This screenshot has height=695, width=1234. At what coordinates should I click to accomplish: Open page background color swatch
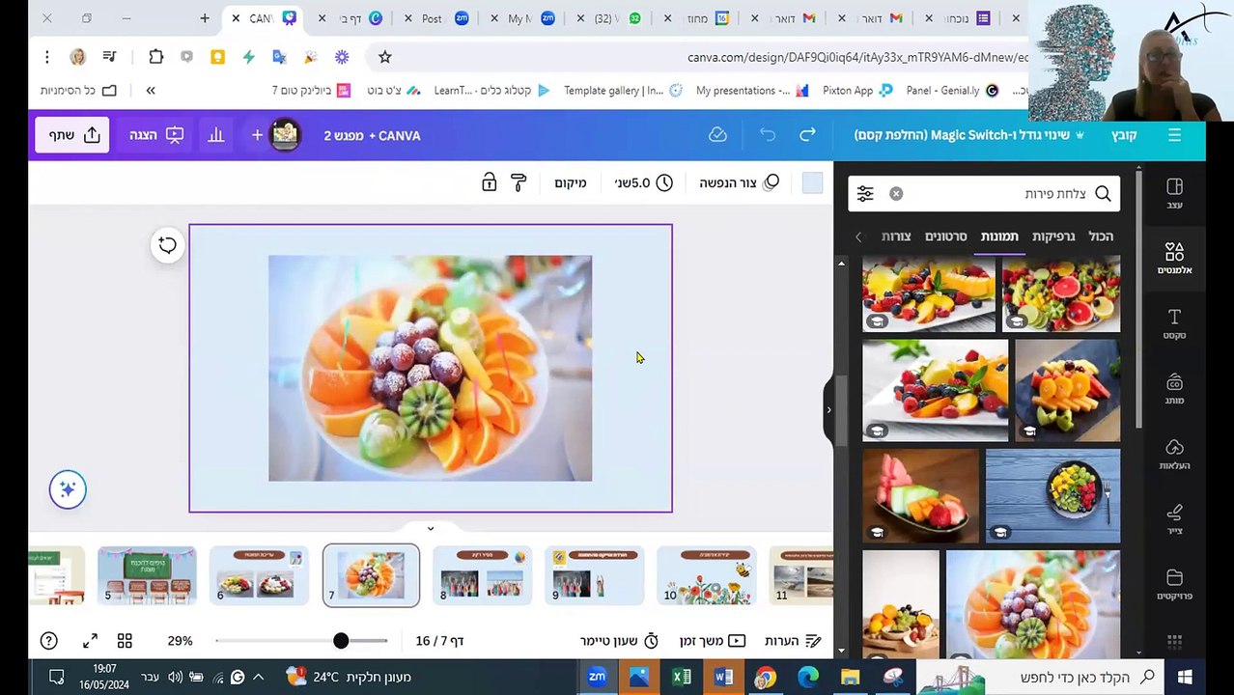coord(812,182)
